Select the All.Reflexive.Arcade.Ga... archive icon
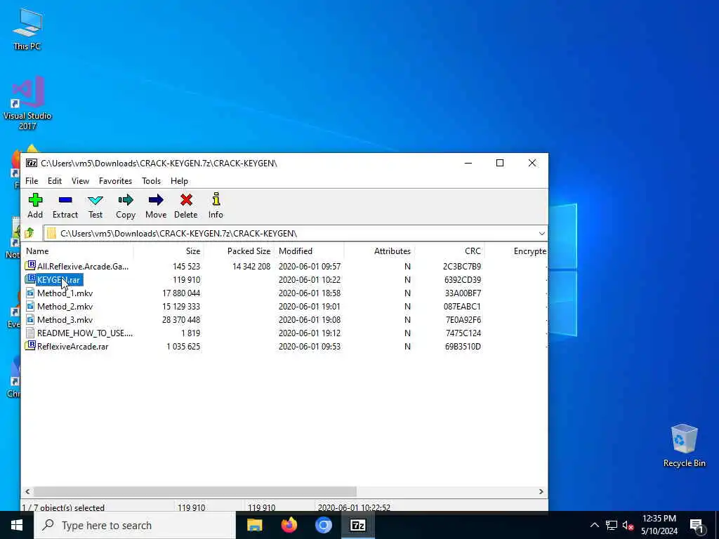The height and width of the screenshot is (539, 719). pos(30,266)
